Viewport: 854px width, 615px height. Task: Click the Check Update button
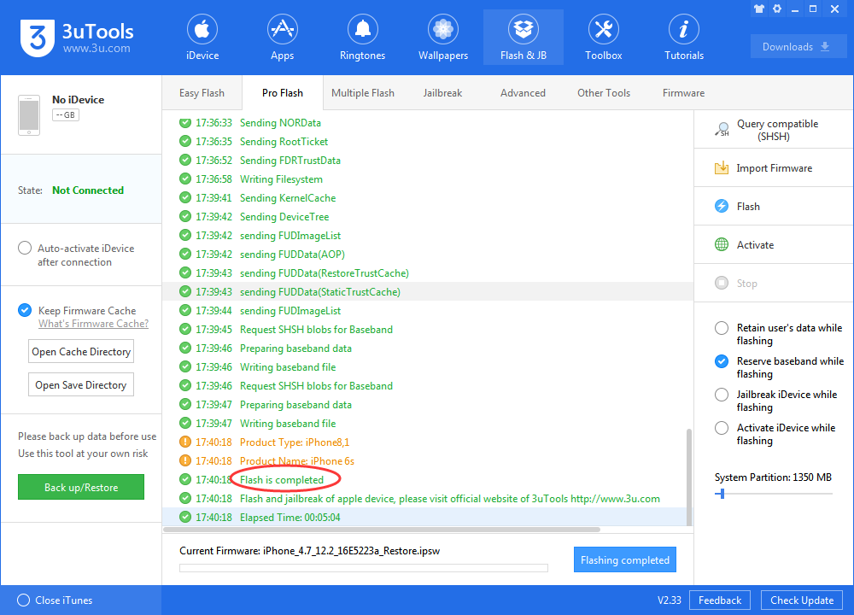802,600
